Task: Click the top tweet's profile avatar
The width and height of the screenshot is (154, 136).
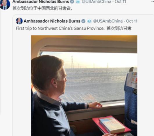Action: [5, 5]
